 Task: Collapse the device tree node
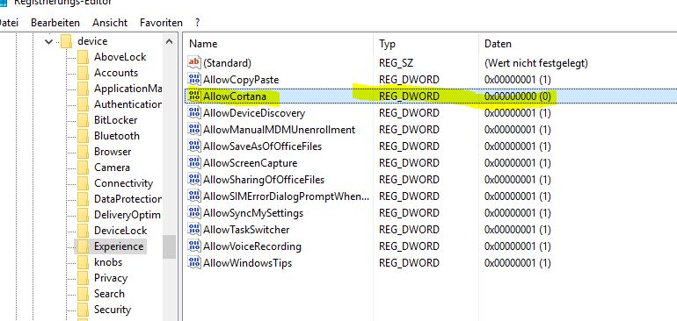click(48, 42)
